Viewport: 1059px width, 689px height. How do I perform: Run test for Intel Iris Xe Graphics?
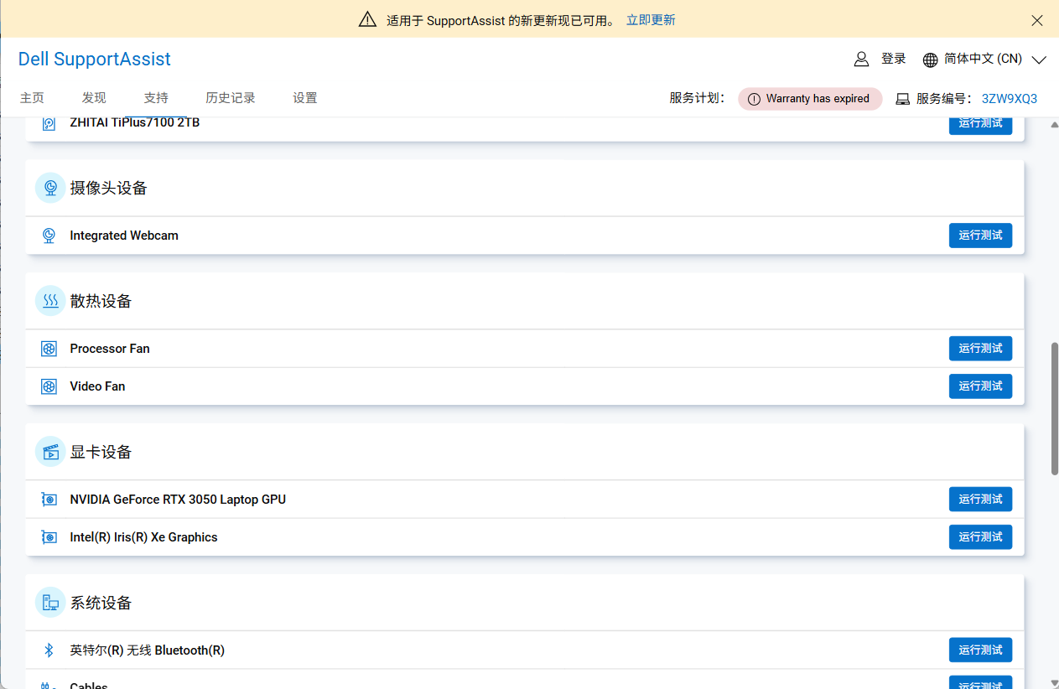pos(980,537)
